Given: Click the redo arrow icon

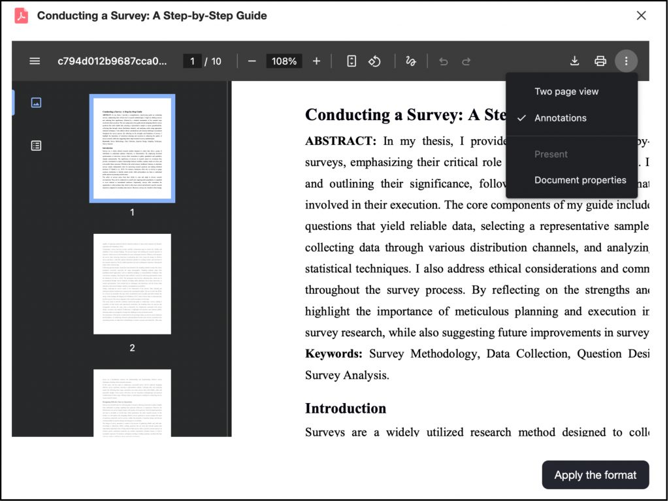Looking at the screenshot, I should click(x=466, y=61).
